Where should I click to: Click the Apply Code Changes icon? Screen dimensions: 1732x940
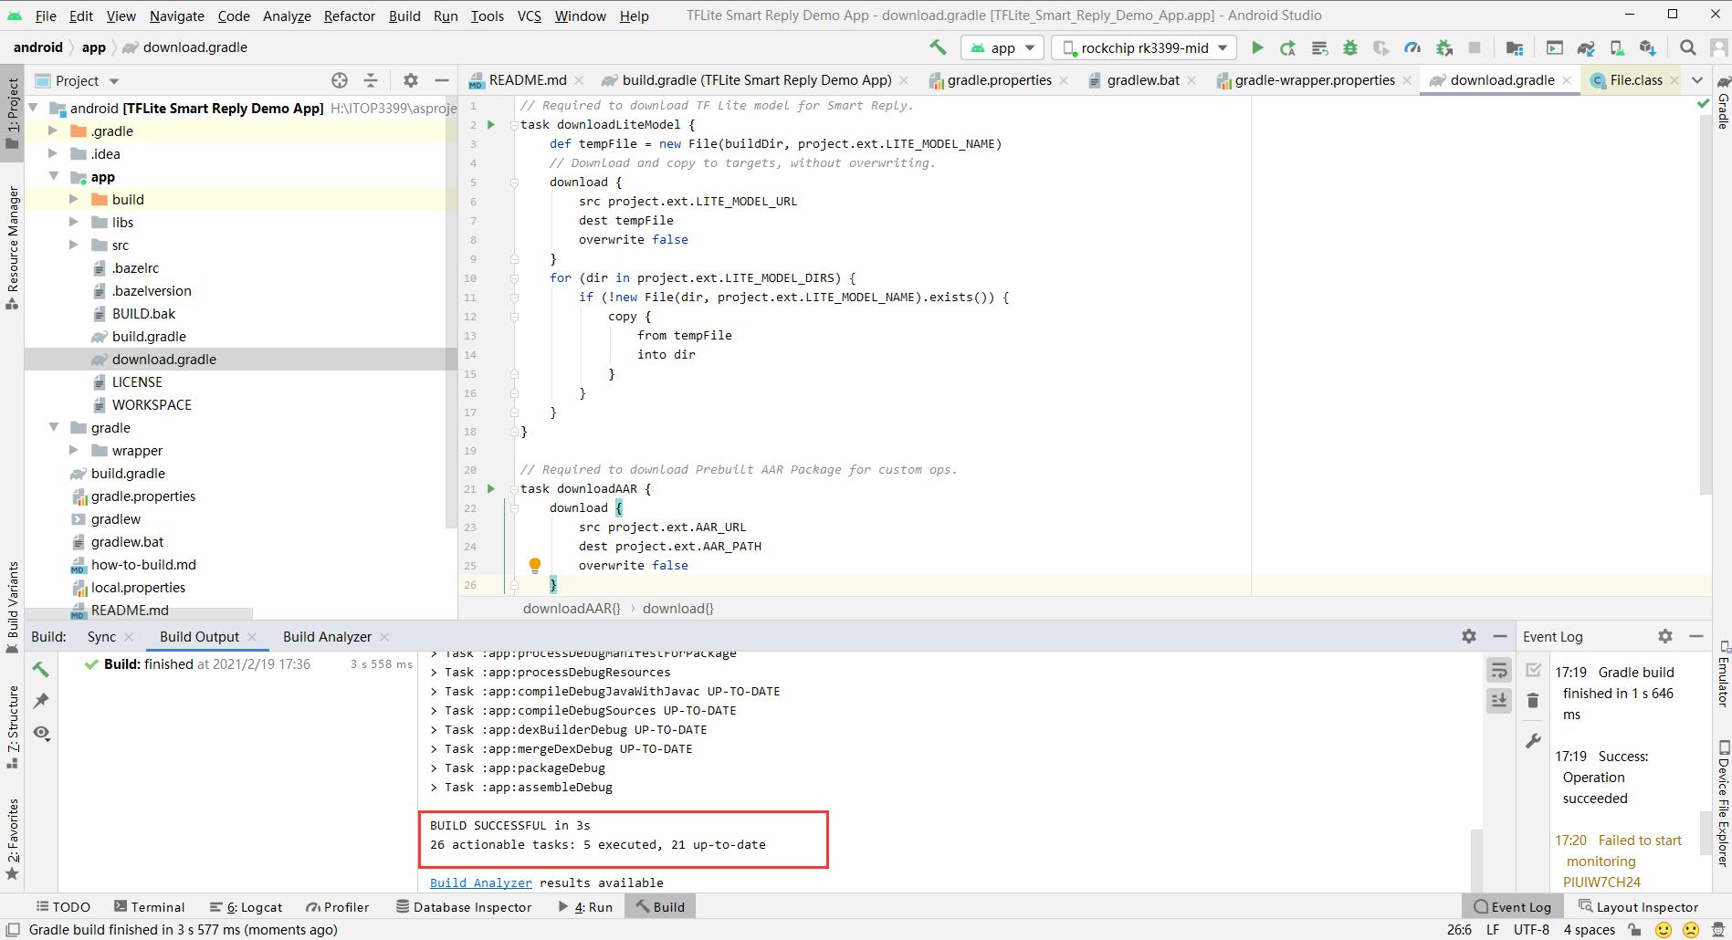pos(1319,47)
